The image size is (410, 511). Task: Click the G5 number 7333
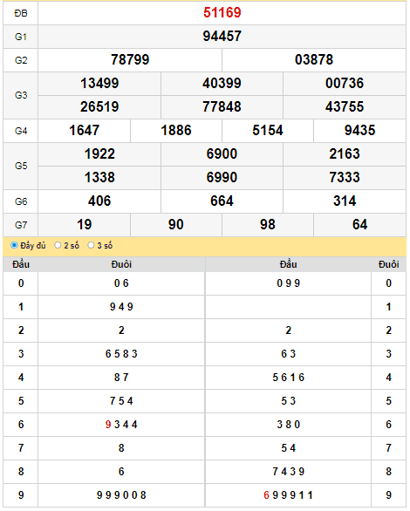click(x=345, y=177)
